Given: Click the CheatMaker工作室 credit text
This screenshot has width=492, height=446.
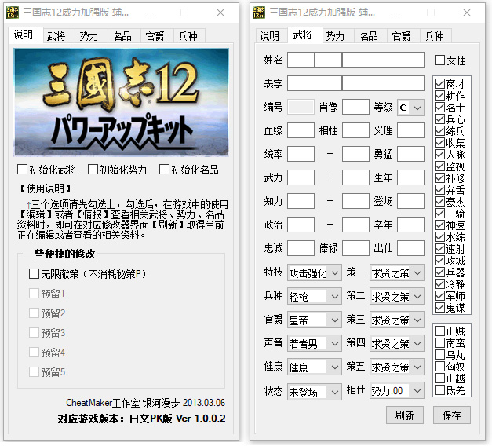Looking at the screenshot, I should tap(145, 403).
